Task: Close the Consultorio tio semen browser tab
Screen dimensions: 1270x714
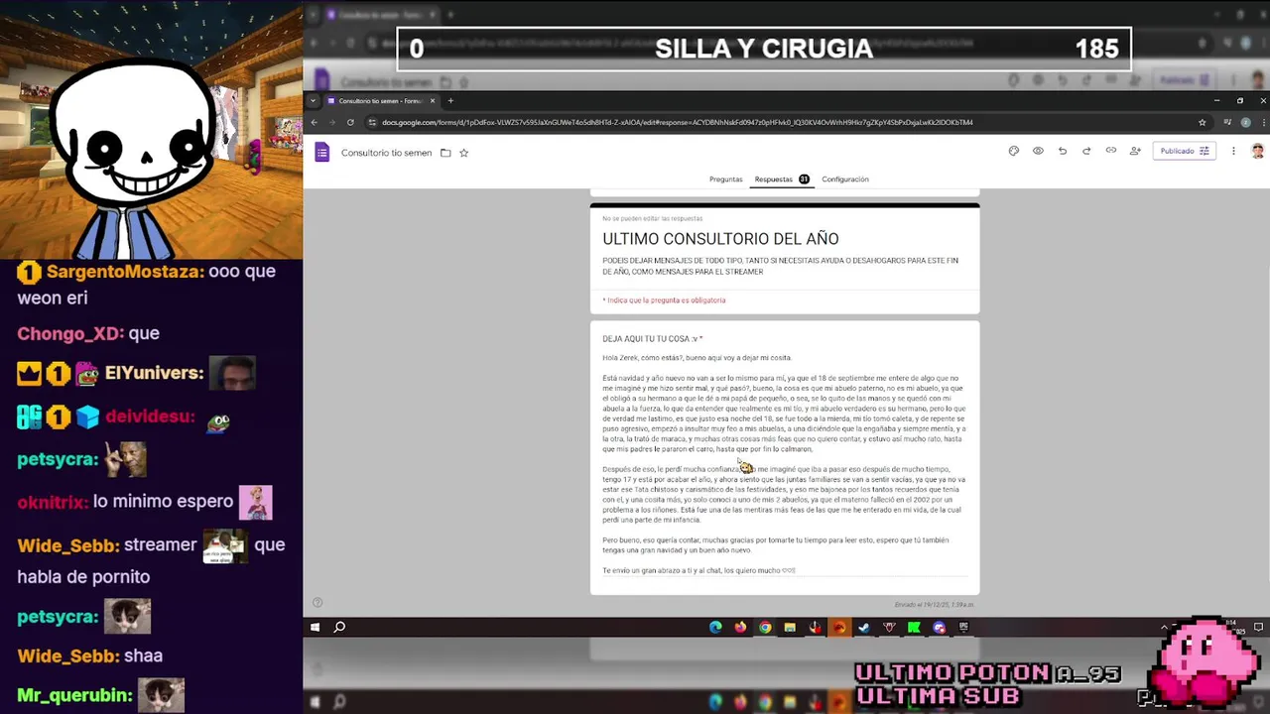Action: (432, 100)
